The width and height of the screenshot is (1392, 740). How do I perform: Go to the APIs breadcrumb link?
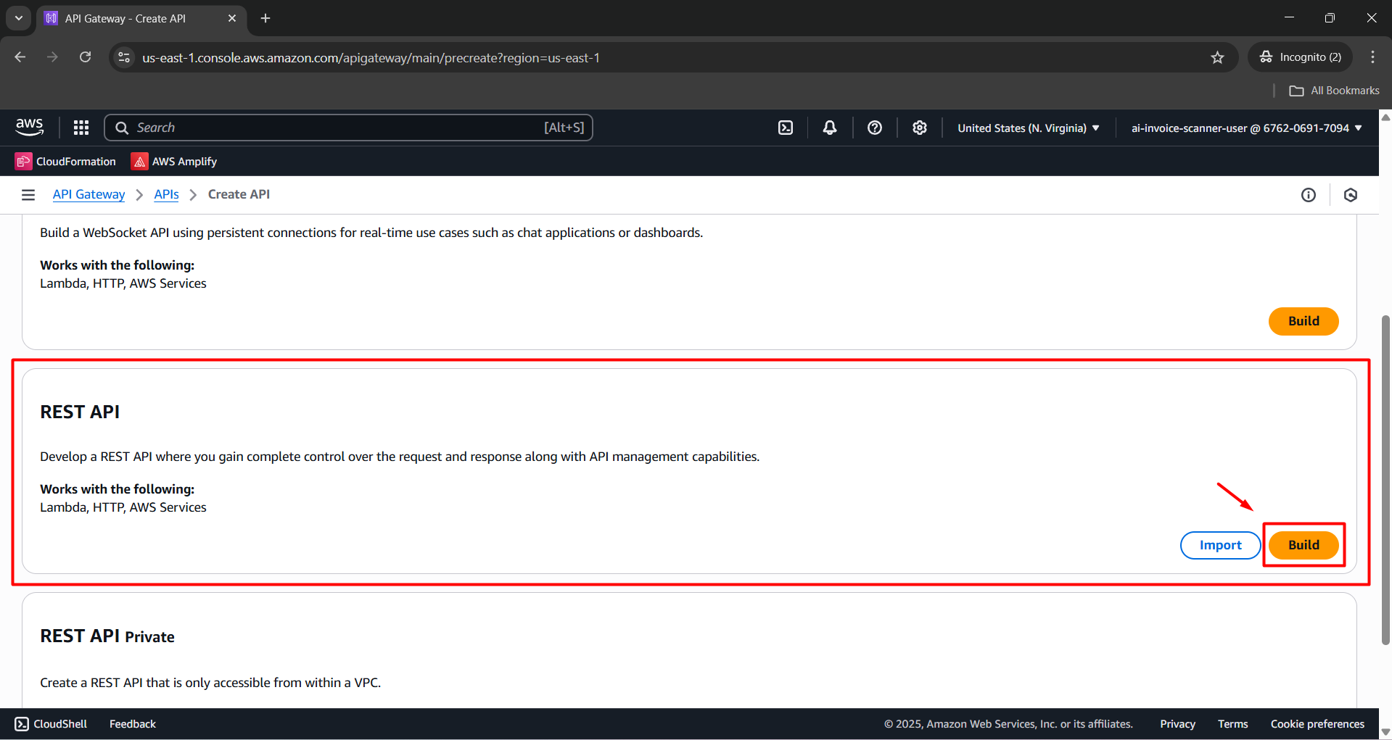[x=166, y=194]
